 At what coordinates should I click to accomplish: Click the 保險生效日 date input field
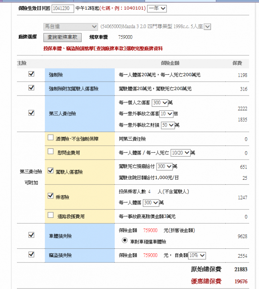[63, 9]
